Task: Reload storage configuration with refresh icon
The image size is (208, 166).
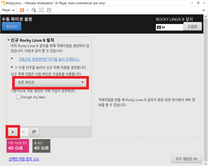Action: 34,132
